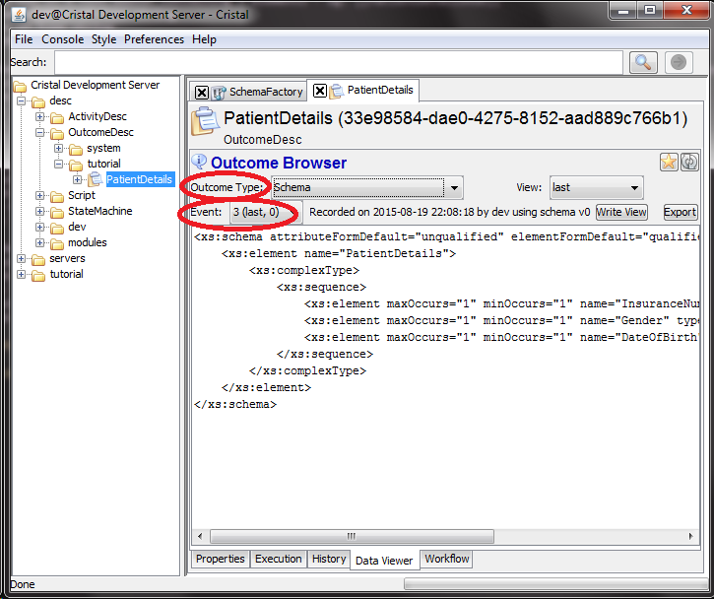Open the Preferences menu
This screenshot has width=714, height=599.
click(x=154, y=39)
